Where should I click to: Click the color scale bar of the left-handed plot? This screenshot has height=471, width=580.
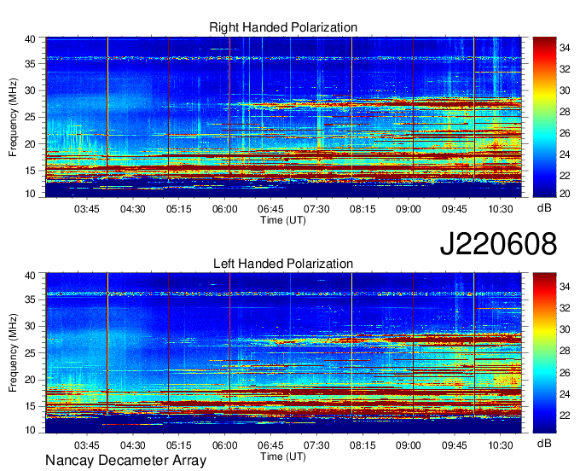point(544,353)
